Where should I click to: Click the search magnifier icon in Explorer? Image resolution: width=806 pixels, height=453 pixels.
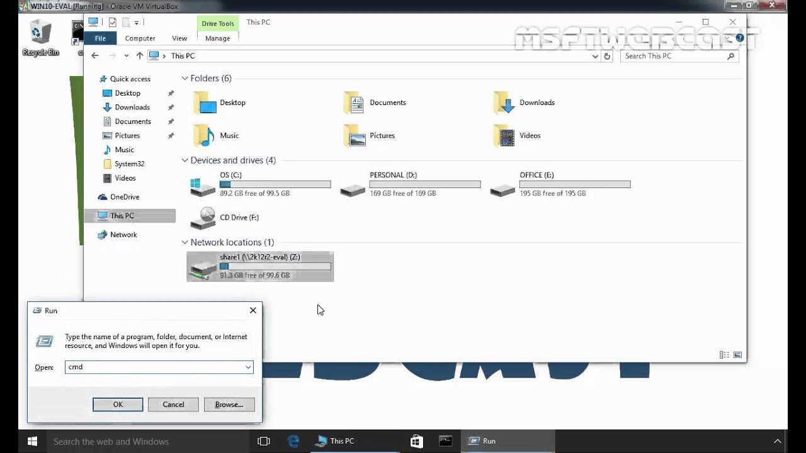(730, 56)
